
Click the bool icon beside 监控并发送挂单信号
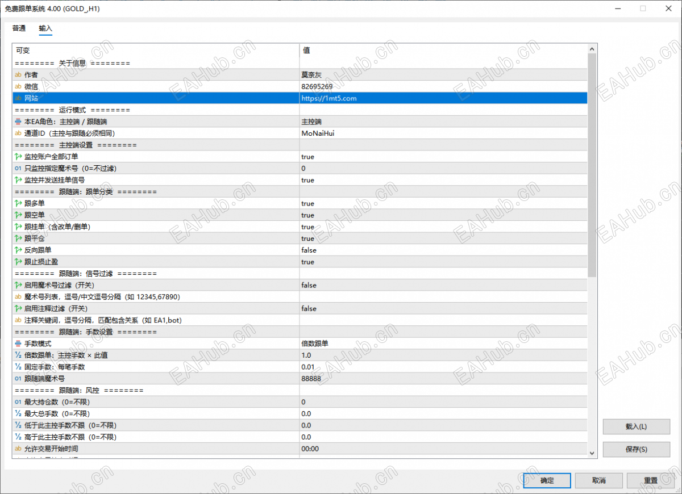(18, 180)
